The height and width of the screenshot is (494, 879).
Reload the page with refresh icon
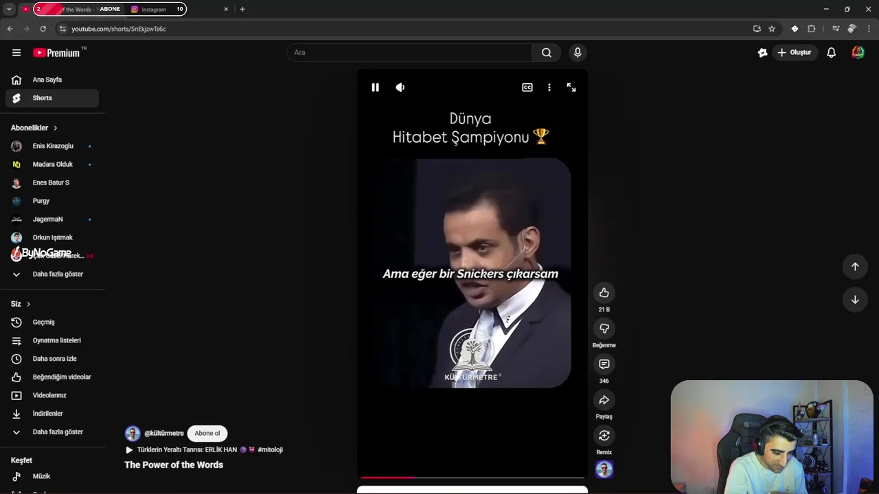[x=43, y=29]
